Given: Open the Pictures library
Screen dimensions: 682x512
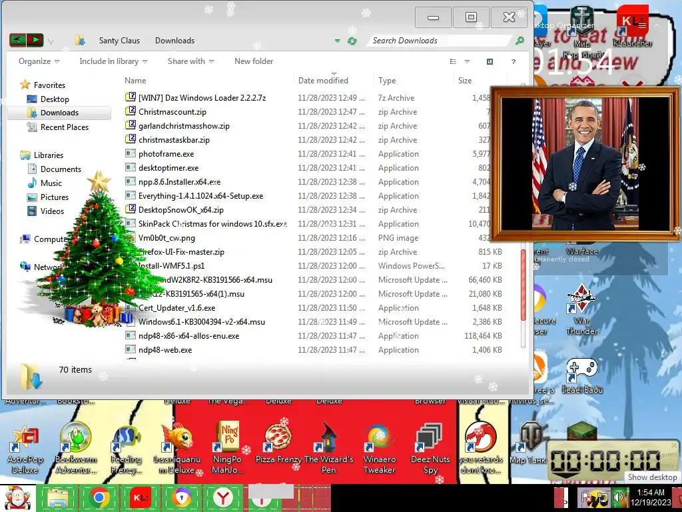Looking at the screenshot, I should pos(48,197).
